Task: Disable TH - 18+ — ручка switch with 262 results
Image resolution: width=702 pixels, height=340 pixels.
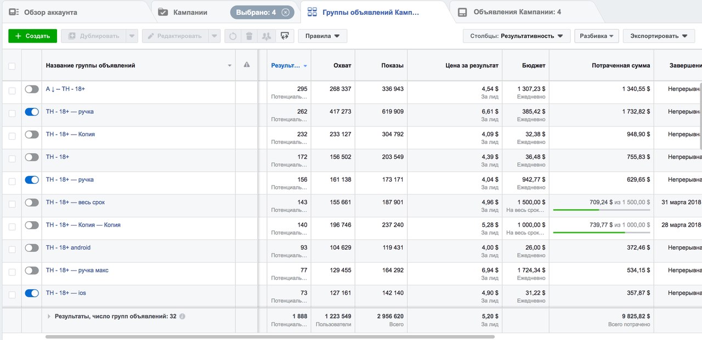Action: (32, 112)
